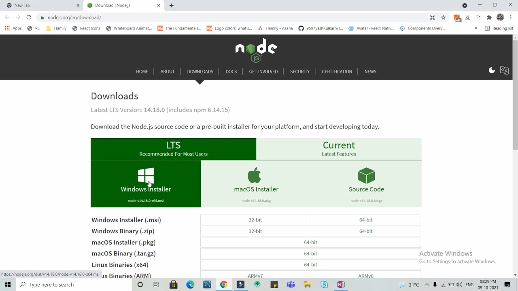Download the macOS Installer pkg
The image size is (518, 291).
tap(256, 184)
